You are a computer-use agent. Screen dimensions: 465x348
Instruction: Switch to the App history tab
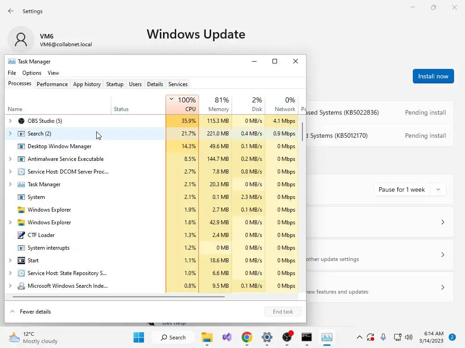click(x=87, y=84)
